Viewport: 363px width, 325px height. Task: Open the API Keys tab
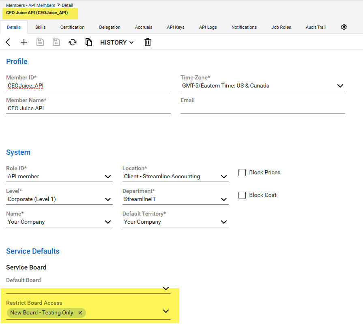(176, 27)
